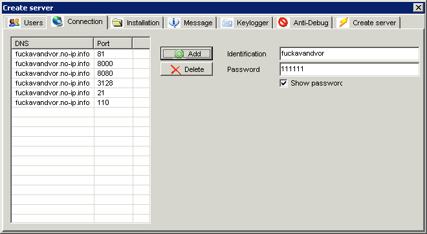
Task: Click the red X icon on Delete
Action: pos(176,69)
